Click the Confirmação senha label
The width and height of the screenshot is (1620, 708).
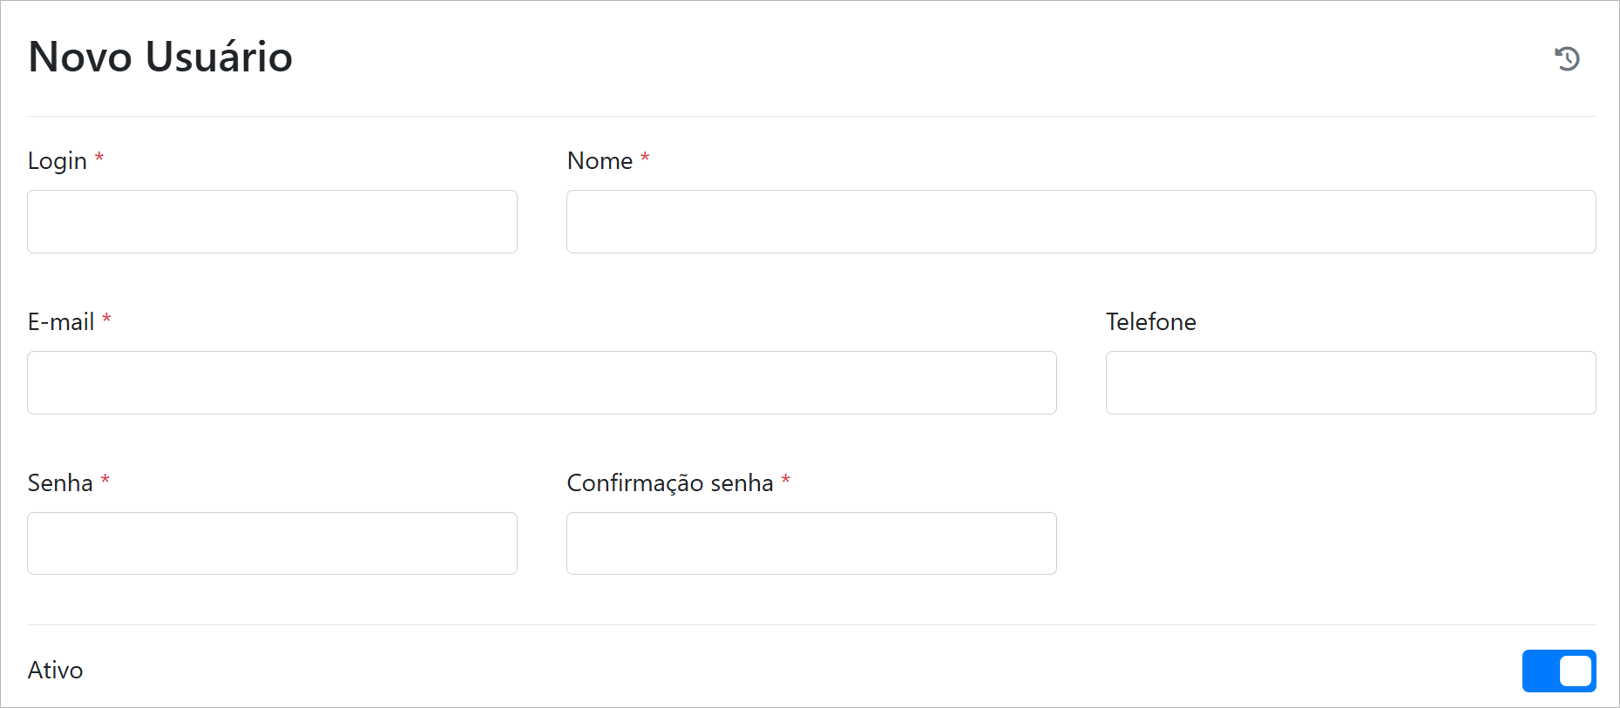pyautogui.click(x=669, y=483)
